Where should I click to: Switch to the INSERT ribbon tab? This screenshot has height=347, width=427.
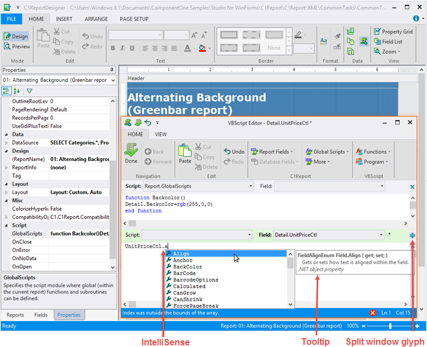click(64, 19)
